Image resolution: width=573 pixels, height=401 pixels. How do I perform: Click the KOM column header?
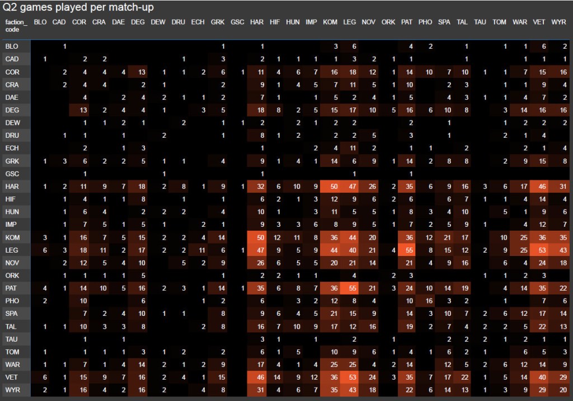coord(330,22)
